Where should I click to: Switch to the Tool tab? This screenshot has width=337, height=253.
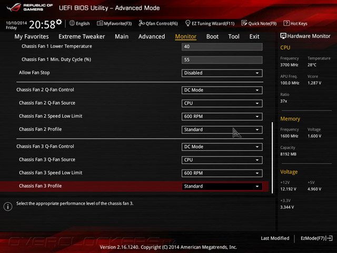234,36
